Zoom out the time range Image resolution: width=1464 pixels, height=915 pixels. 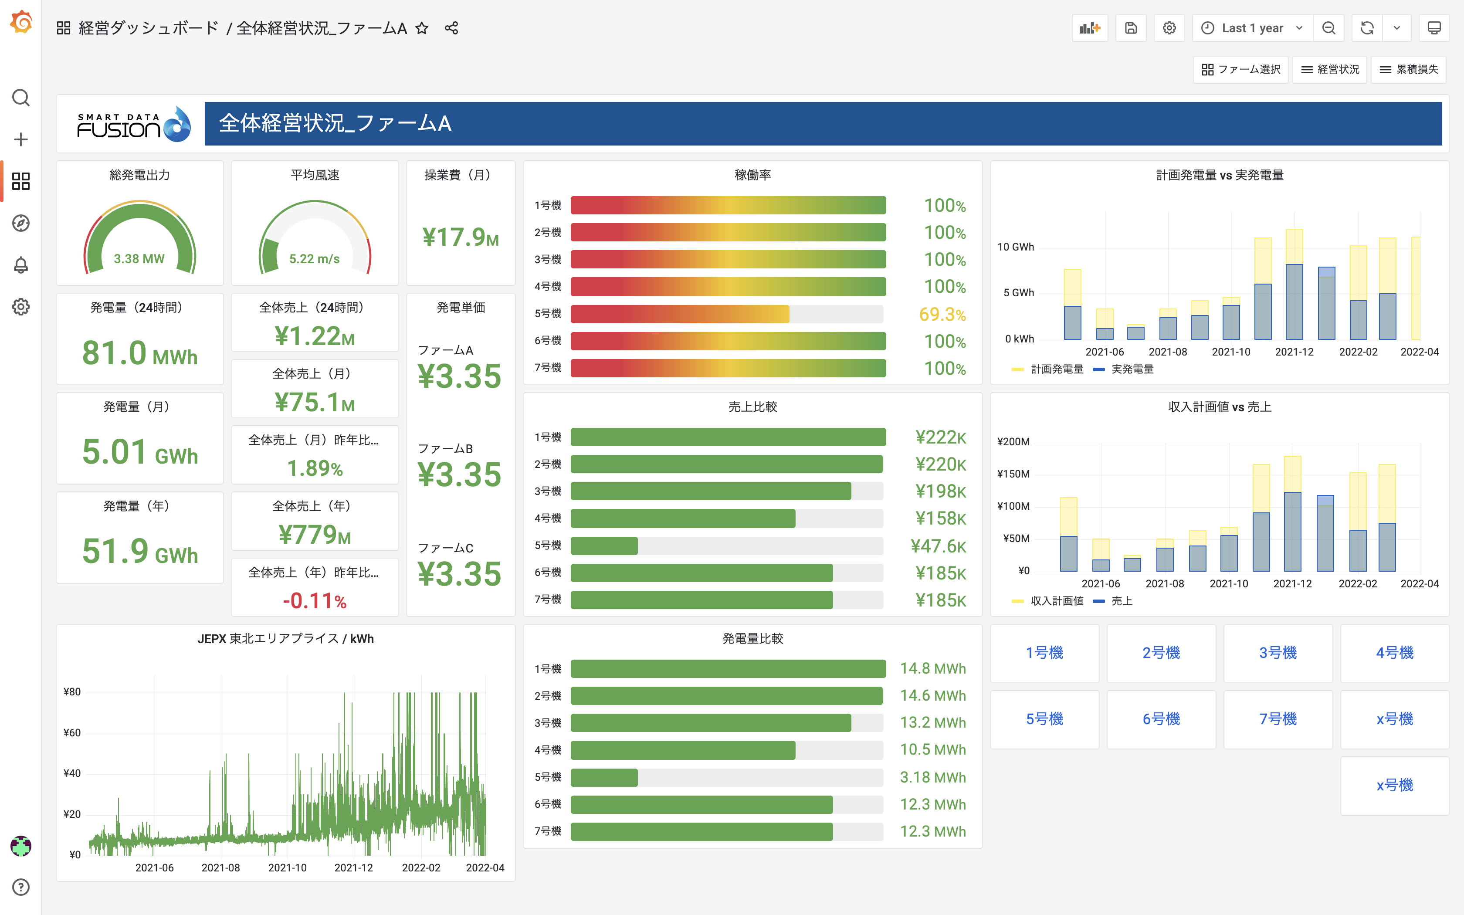1328,28
